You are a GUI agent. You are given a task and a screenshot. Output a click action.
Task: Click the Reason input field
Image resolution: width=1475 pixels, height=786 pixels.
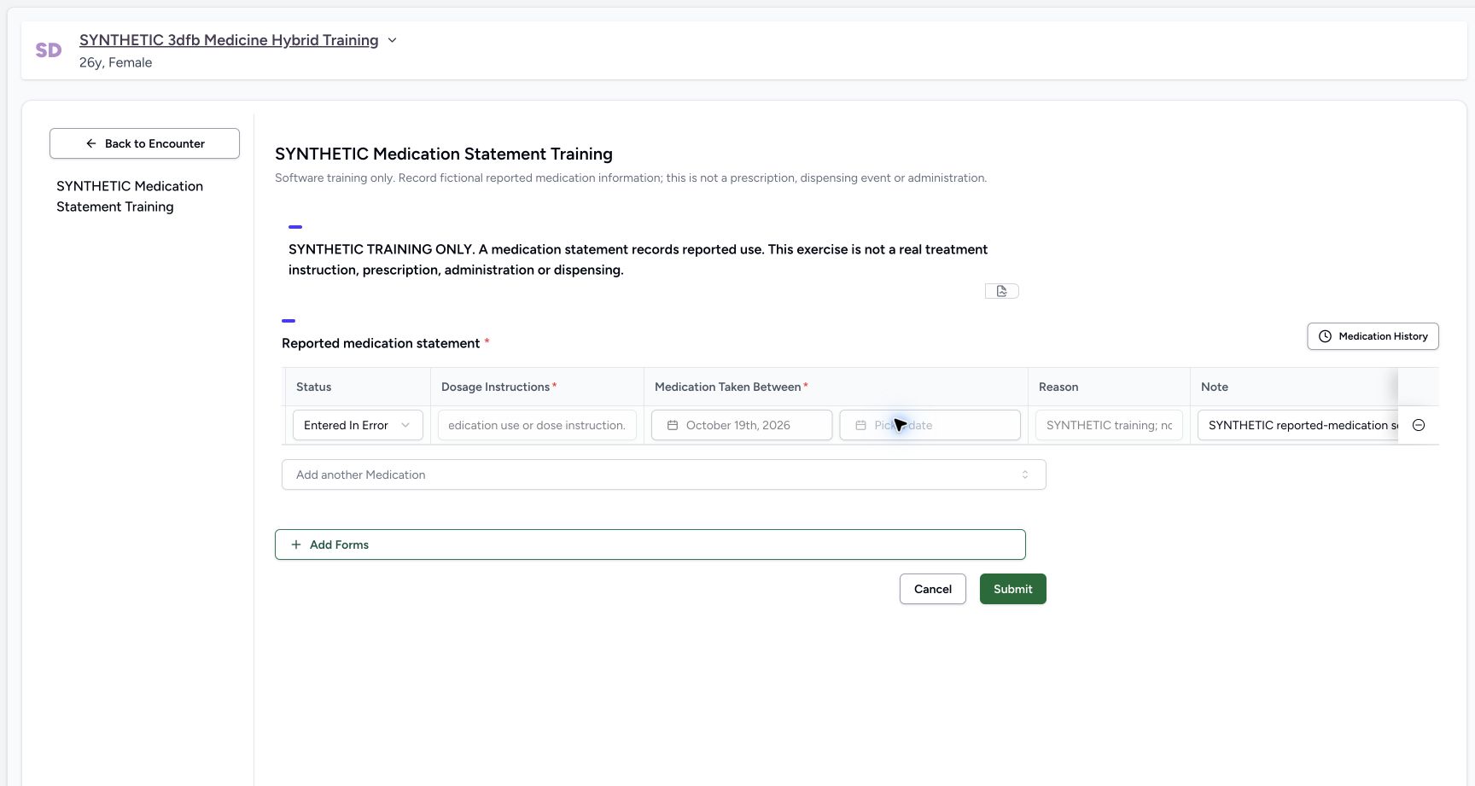[x=1109, y=425]
